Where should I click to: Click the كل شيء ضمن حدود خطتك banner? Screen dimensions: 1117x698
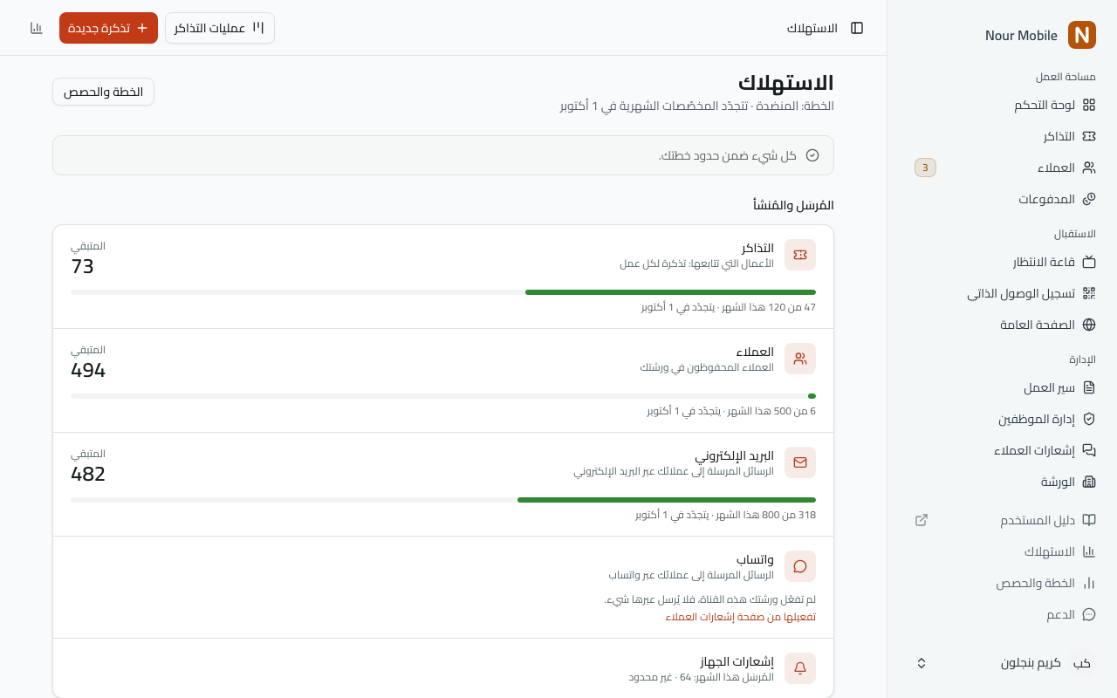443,155
